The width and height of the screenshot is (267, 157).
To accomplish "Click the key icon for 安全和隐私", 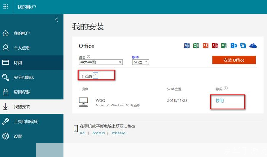I will click(x=5, y=77).
